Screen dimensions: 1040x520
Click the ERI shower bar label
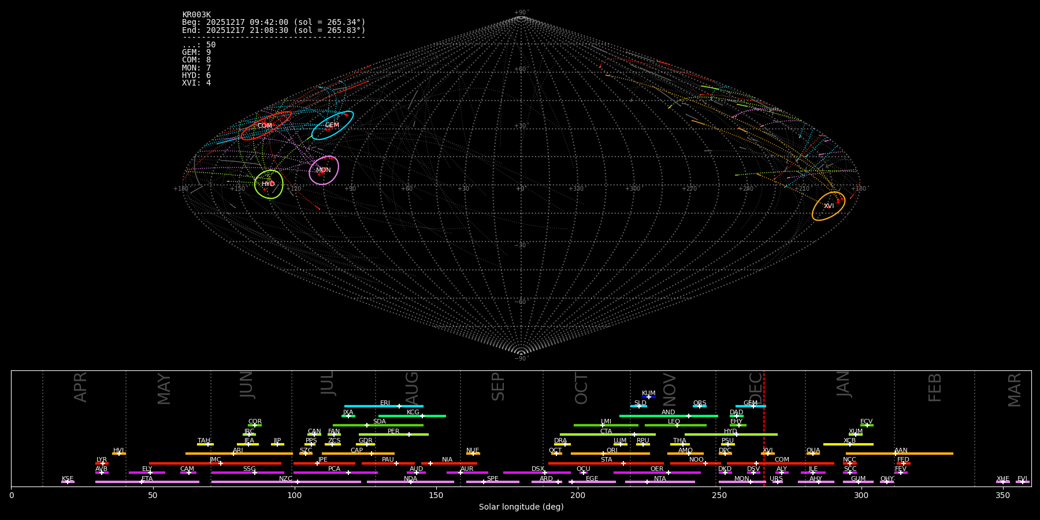(385, 403)
